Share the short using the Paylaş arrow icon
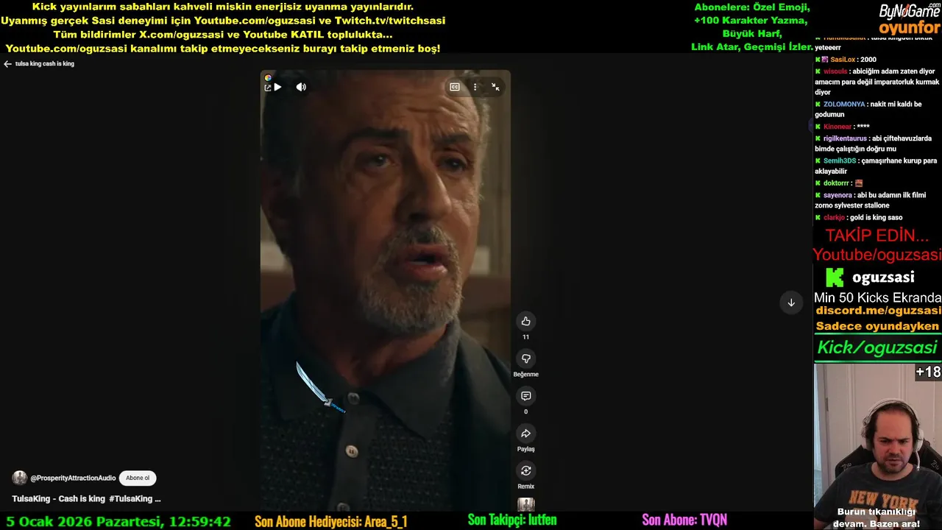 coord(525,434)
